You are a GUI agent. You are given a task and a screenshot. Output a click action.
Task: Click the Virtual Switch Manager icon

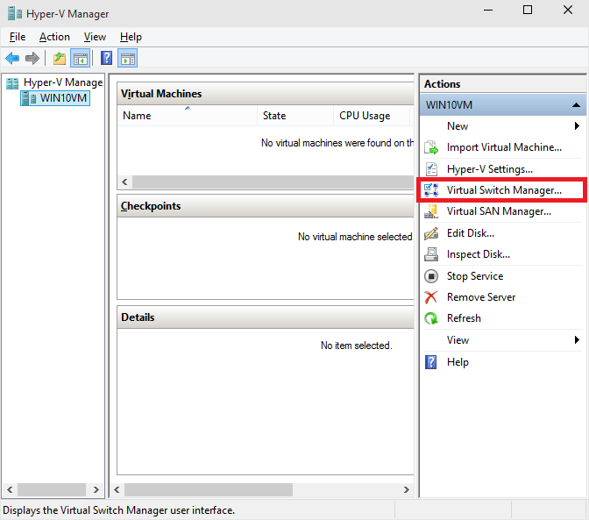431,190
